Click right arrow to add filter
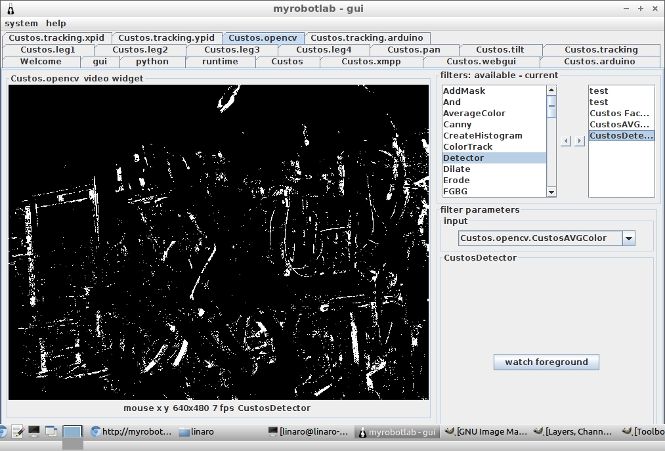The height and width of the screenshot is (451, 665). (580, 141)
